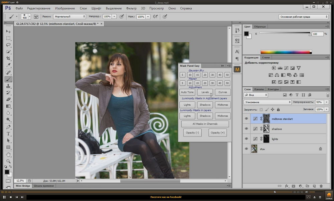
Task: Click the orange M panel icon
Action: pyautogui.click(x=237, y=70)
